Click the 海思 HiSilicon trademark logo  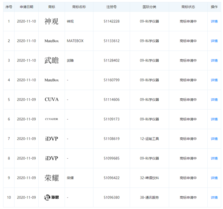click(x=51, y=197)
